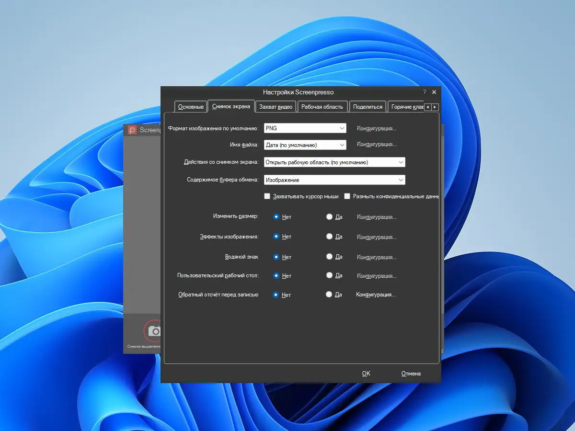Viewport: 575px width, 431px height.
Task: Select Да for Изменить размер
Action: pyautogui.click(x=329, y=216)
